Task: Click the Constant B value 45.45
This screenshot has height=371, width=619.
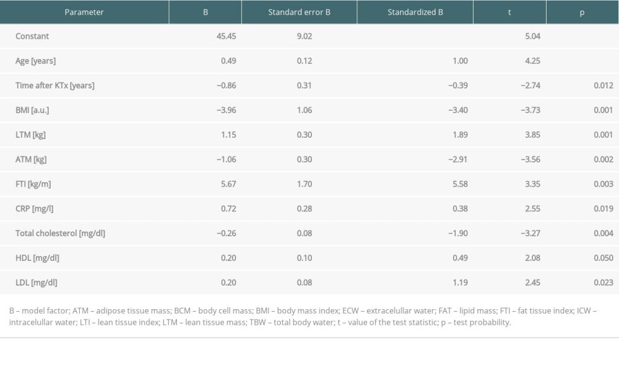Action: click(225, 36)
